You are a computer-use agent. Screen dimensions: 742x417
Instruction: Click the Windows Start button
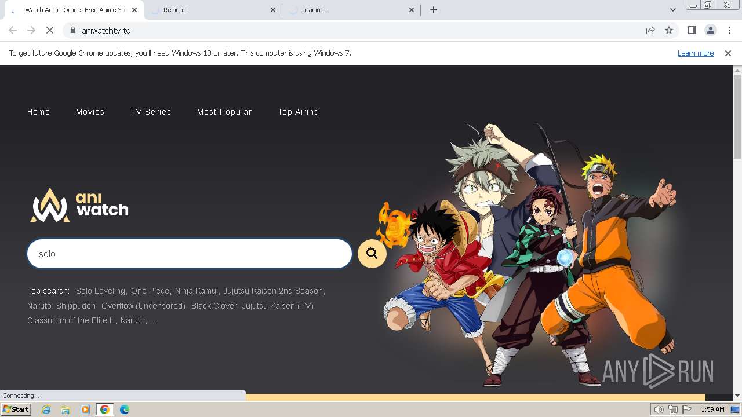(16, 409)
